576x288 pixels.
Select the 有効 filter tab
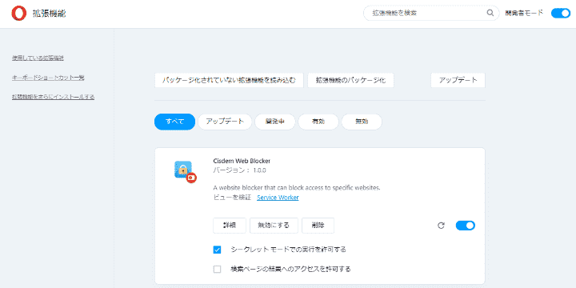318,122
